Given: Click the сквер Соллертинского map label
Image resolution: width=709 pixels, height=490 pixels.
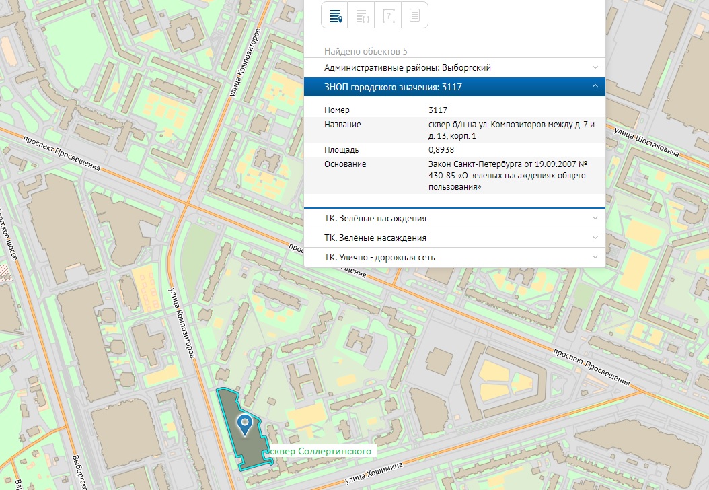Looking at the screenshot, I should pyautogui.click(x=320, y=451).
